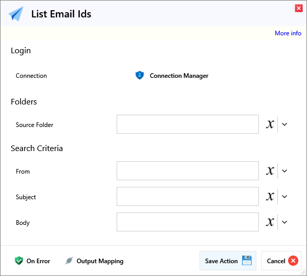This screenshot has height=276, width=307.
Task: Expand the Subject field dropdown arrow
Action: pyautogui.click(x=285, y=197)
